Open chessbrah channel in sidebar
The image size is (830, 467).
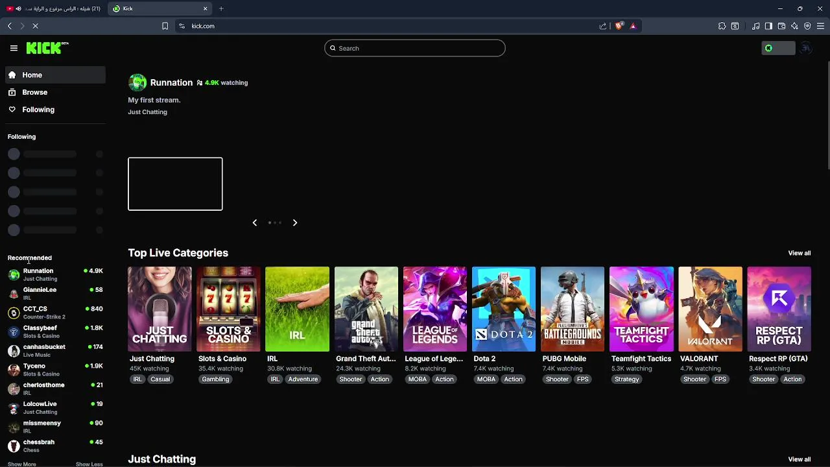pos(54,446)
